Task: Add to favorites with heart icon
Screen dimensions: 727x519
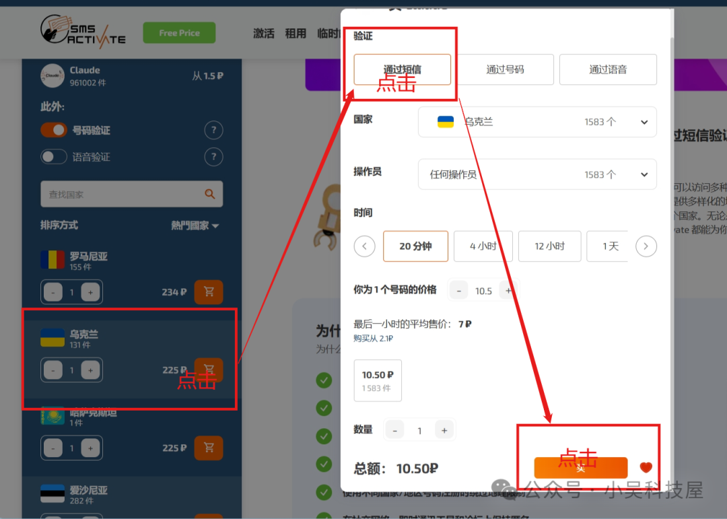Action: (x=646, y=468)
